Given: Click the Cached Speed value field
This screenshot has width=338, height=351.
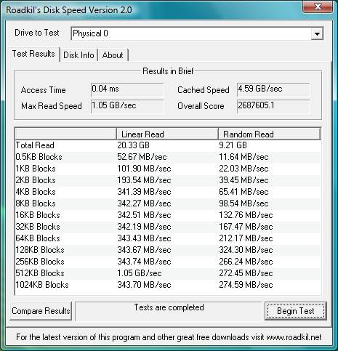Looking at the screenshot, I should 273,89.
